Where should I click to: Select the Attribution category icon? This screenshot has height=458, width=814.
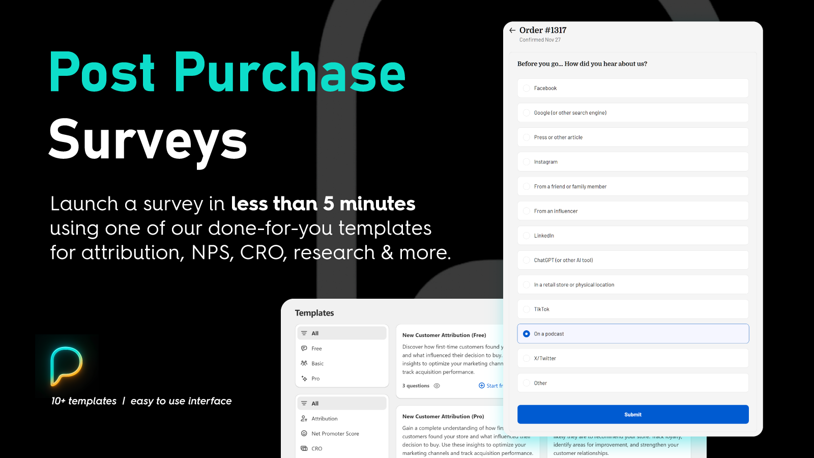point(304,418)
